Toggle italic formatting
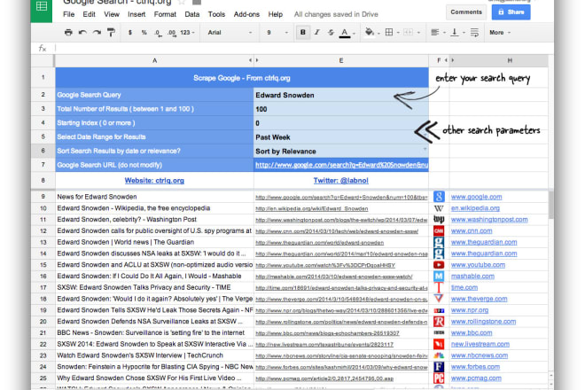This screenshot has height=390, width=585. 316,33
